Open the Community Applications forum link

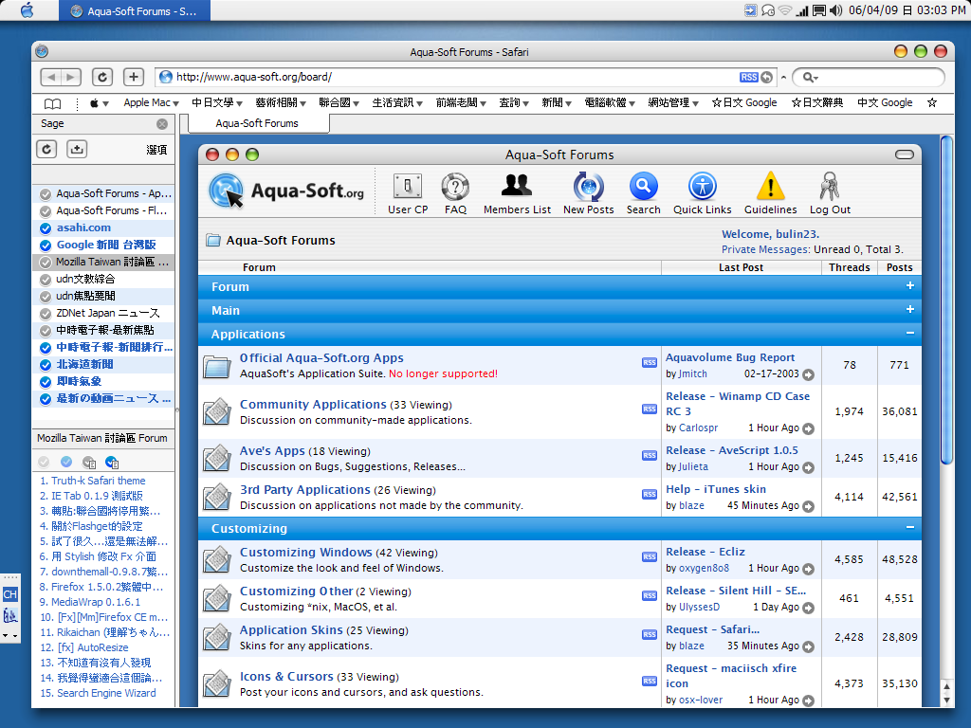(x=313, y=405)
